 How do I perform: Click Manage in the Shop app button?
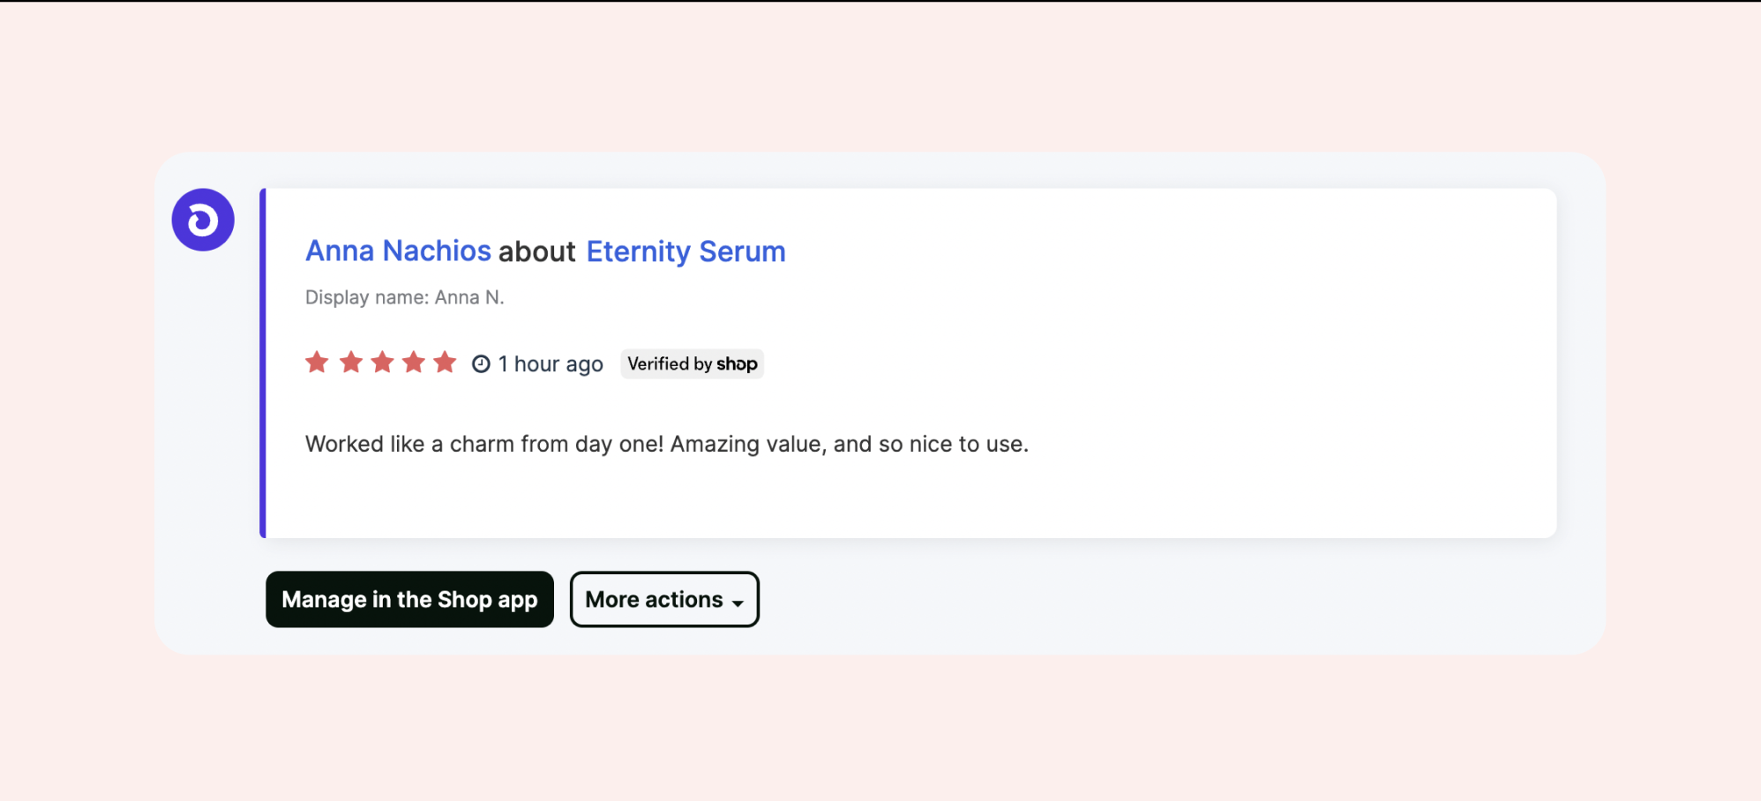pyautogui.click(x=409, y=599)
